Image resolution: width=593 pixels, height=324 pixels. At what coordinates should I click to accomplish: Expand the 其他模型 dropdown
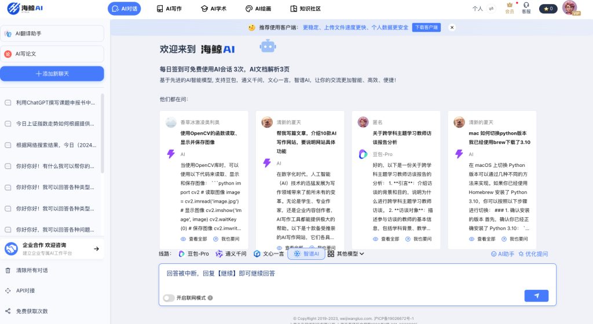[x=346, y=254]
